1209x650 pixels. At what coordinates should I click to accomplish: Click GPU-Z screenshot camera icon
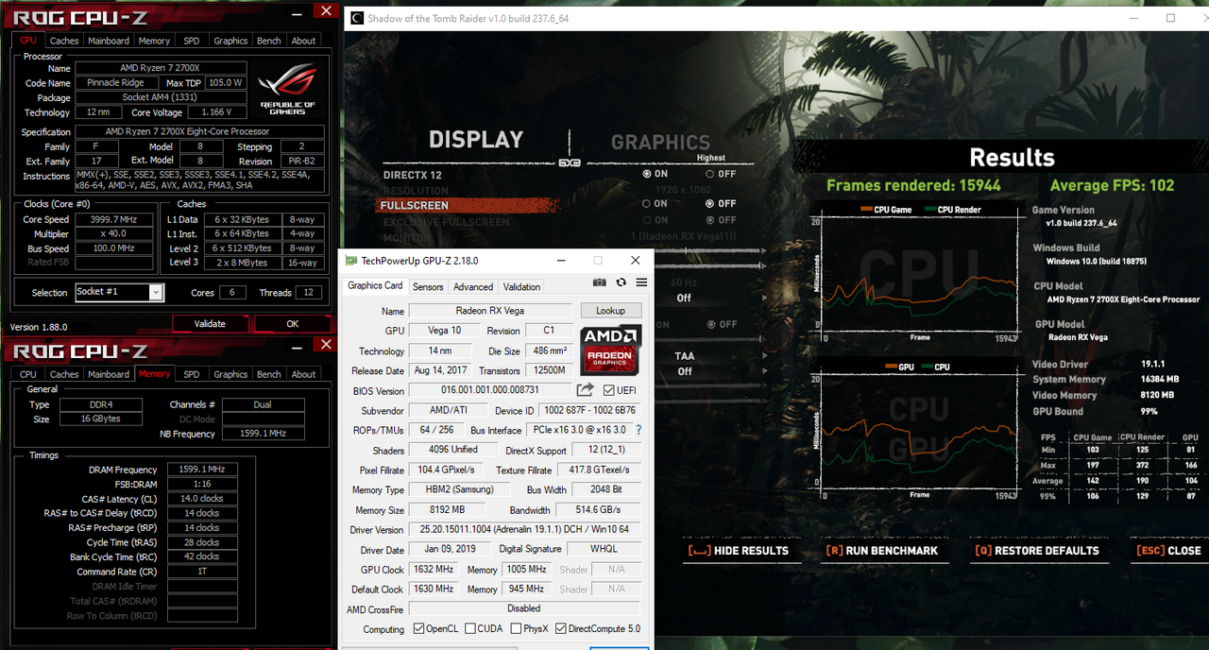(600, 282)
